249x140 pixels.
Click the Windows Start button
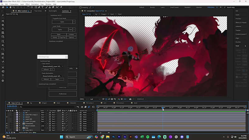(x=61, y=137)
